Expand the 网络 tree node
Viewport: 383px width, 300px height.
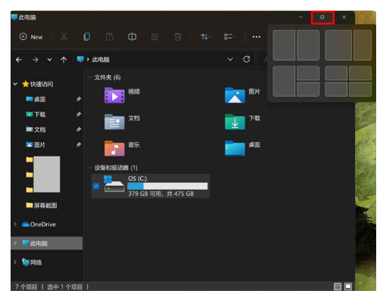click(x=15, y=262)
